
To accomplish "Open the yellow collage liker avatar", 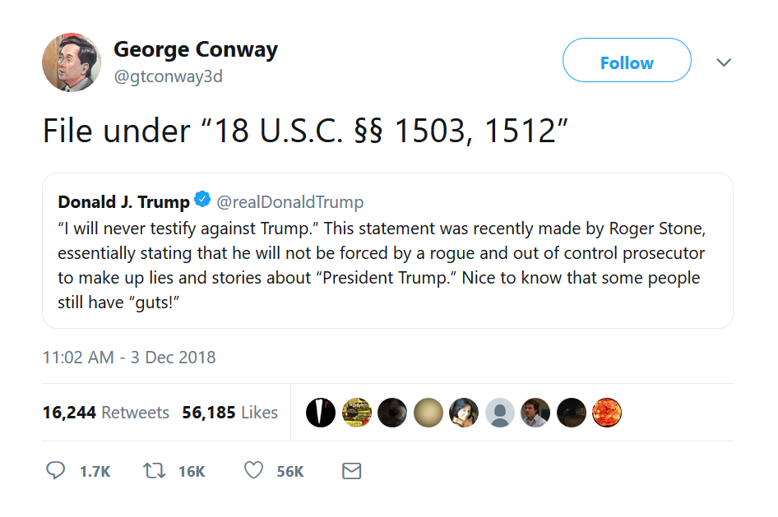I will 356,413.
